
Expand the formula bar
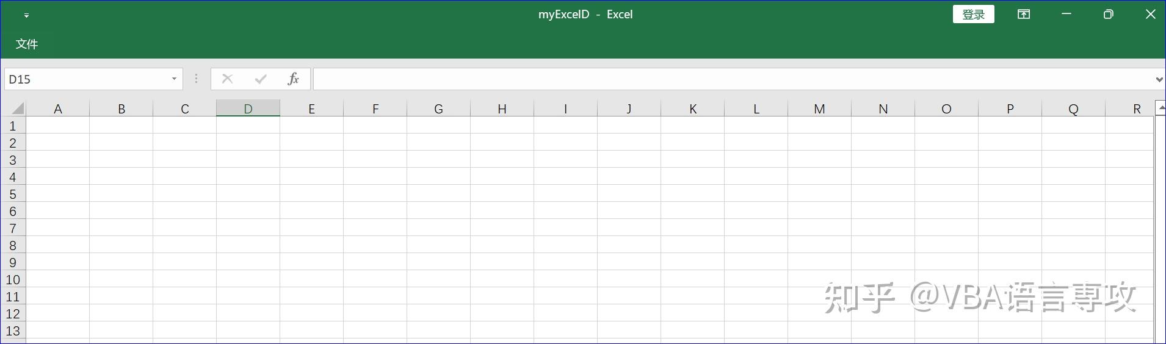[1159, 79]
